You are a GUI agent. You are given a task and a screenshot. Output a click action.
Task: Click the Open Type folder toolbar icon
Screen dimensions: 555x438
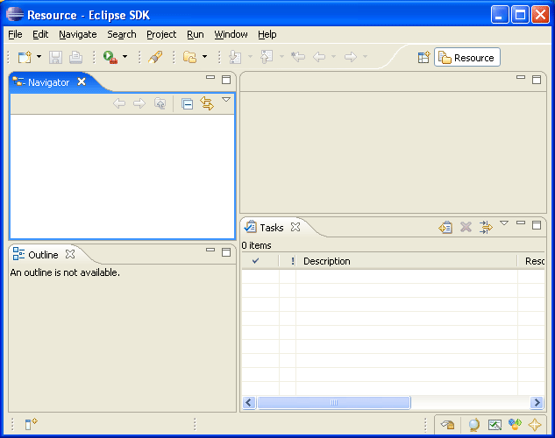(189, 57)
